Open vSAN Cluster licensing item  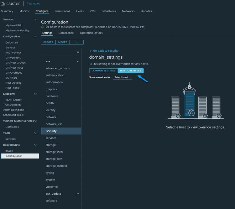pyautogui.click(x=13, y=100)
